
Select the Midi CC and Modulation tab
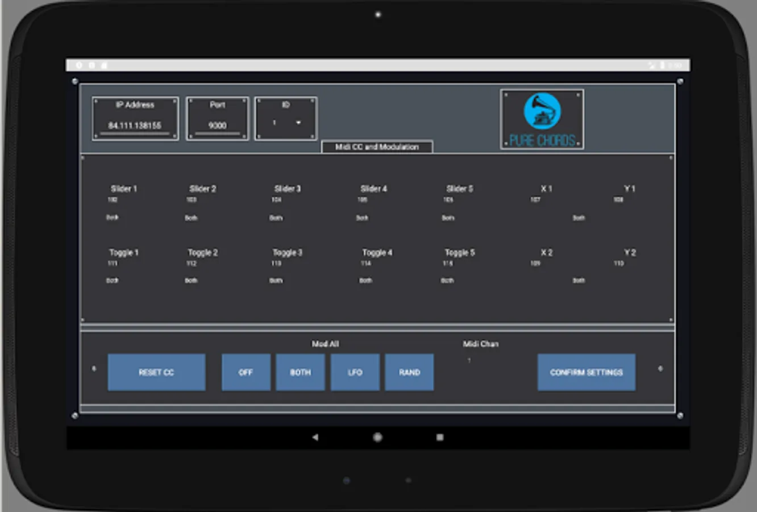click(x=377, y=147)
